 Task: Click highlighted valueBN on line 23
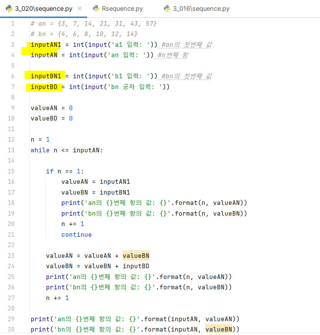[136, 256]
